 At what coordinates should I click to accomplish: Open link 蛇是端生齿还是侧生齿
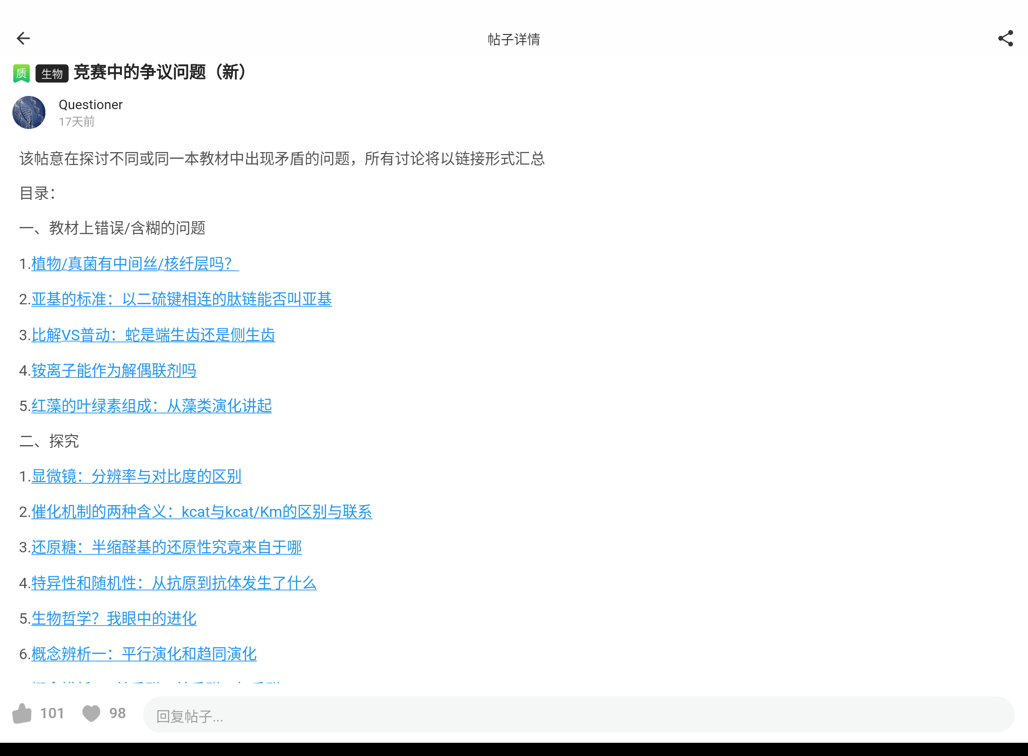[x=153, y=335]
